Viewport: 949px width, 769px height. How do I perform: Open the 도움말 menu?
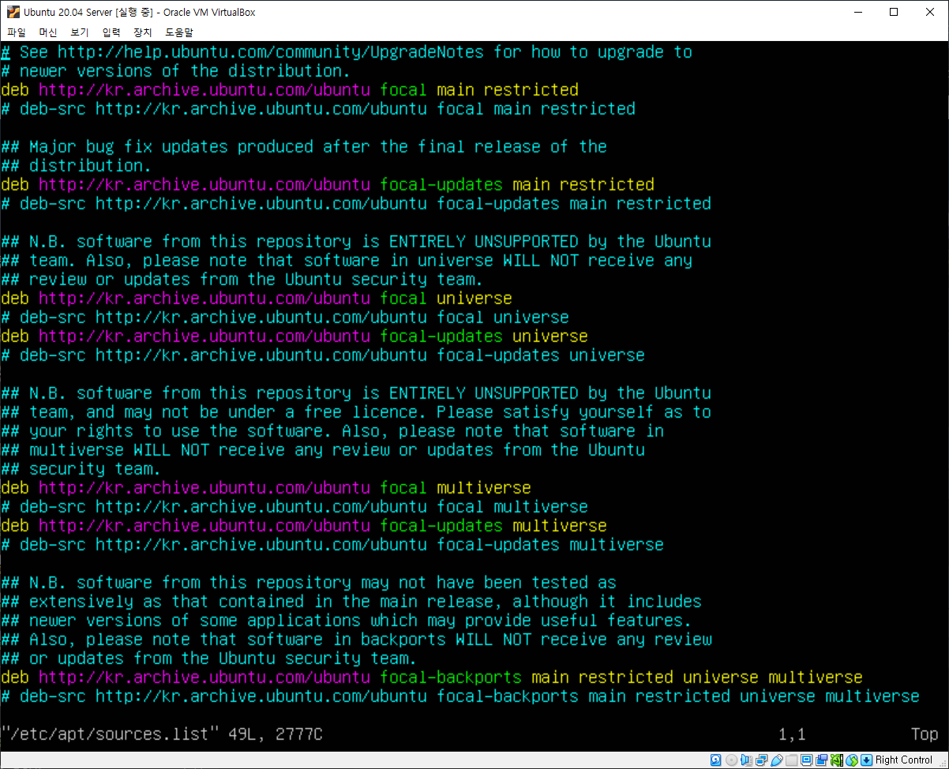(179, 32)
